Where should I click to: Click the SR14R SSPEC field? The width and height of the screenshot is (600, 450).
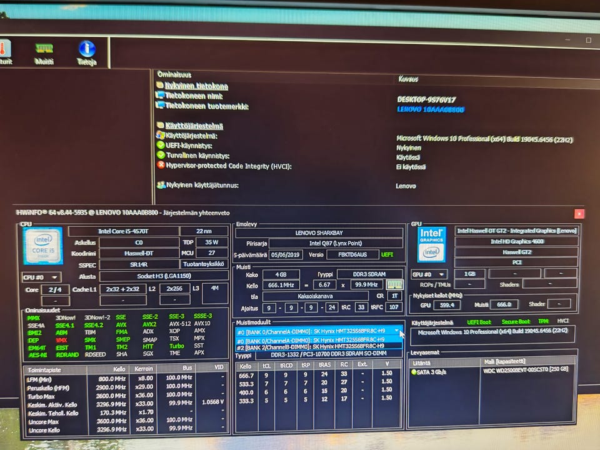[139, 264]
